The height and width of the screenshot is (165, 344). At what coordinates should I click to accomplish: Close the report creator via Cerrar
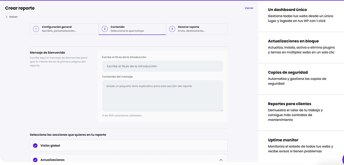pos(249,8)
